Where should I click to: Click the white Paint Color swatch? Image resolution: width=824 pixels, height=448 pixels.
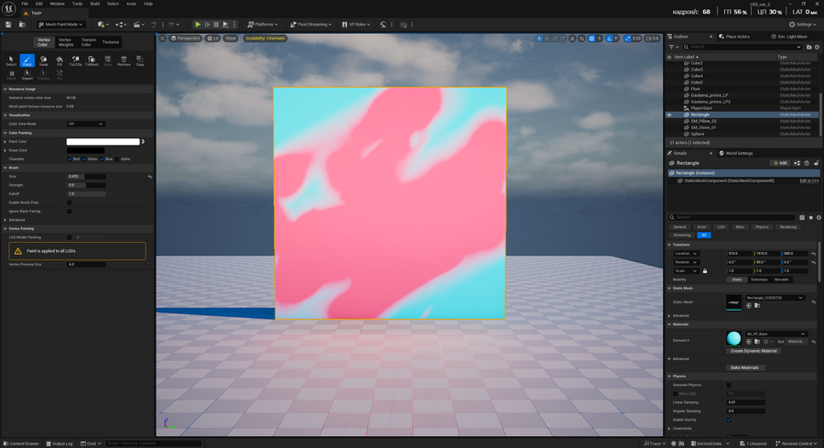tap(103, 142)
